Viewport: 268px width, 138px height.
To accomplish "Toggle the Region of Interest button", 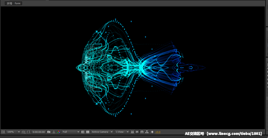I will click(x=83, y=132).
